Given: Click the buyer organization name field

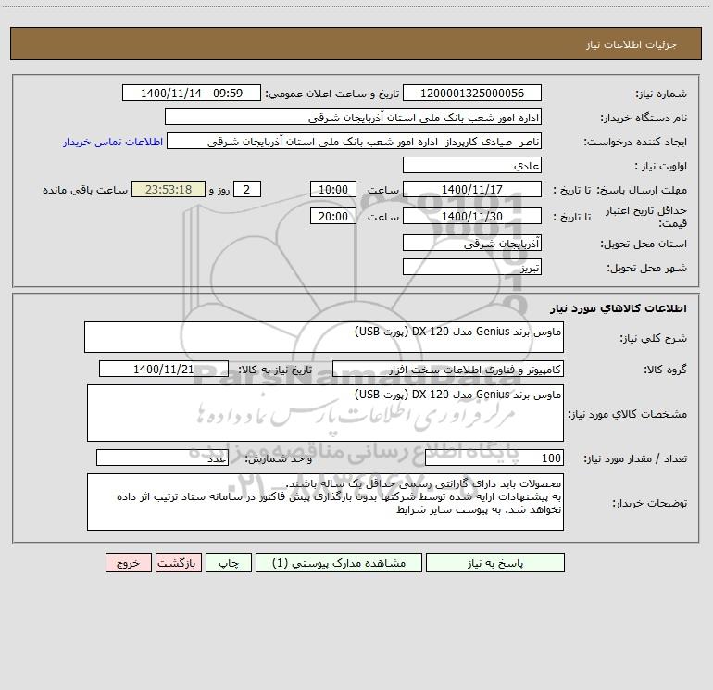Looking at the screenshot, I should [x=353, y=117].
